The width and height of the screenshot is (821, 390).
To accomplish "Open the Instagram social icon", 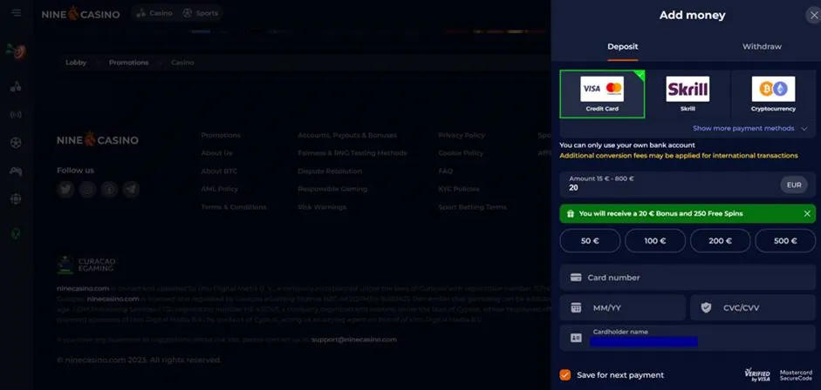I will (87, 189).
